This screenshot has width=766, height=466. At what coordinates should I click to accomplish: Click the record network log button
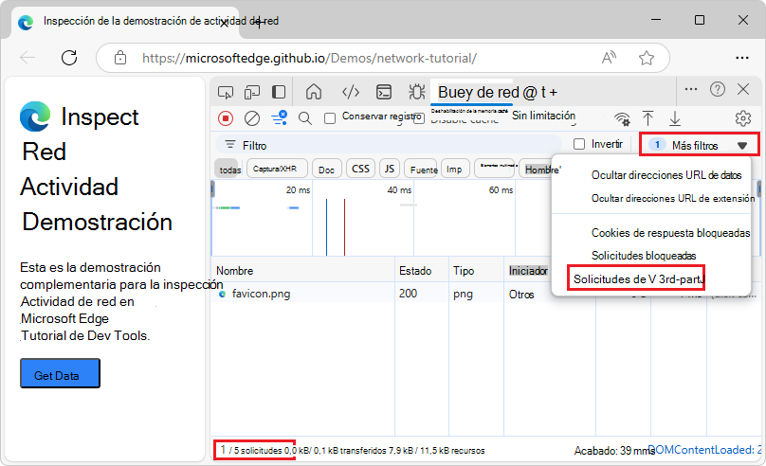(x=226, y=118)
